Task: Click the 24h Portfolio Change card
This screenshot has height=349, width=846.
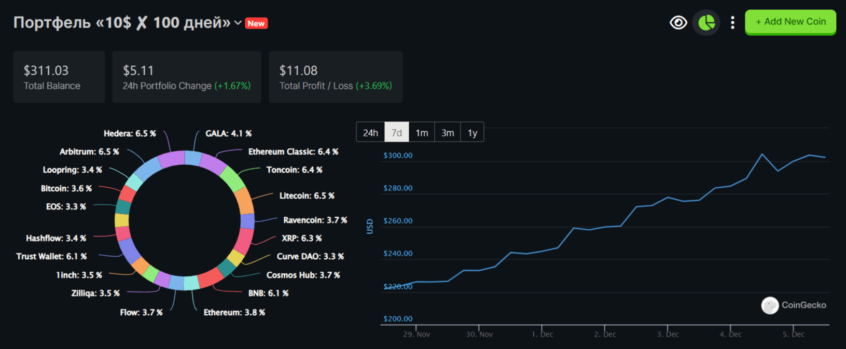Action: coord(187,77)
